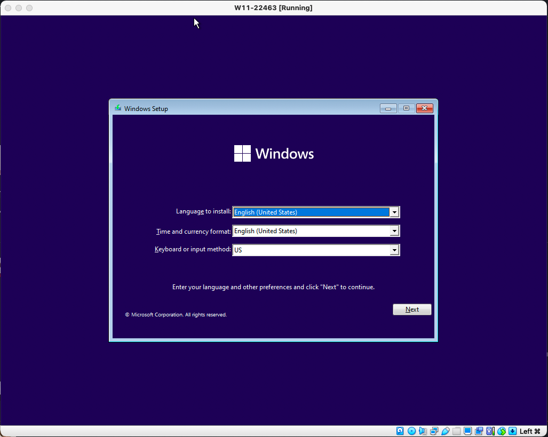Viewport: 548px width, 437px height.
Task: Click the "Language to install:" label
Action: 203,211
